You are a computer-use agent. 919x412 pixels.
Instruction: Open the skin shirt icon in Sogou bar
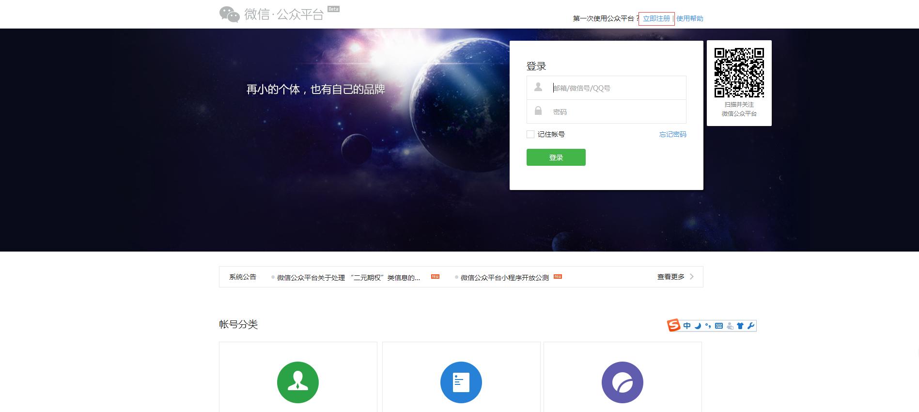pyautogui.click(x=740, y=326)
